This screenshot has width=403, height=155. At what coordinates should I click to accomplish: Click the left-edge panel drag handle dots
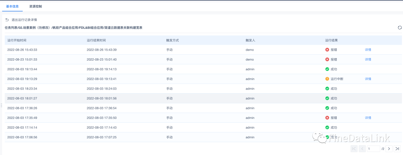click(x=1, y=105)
